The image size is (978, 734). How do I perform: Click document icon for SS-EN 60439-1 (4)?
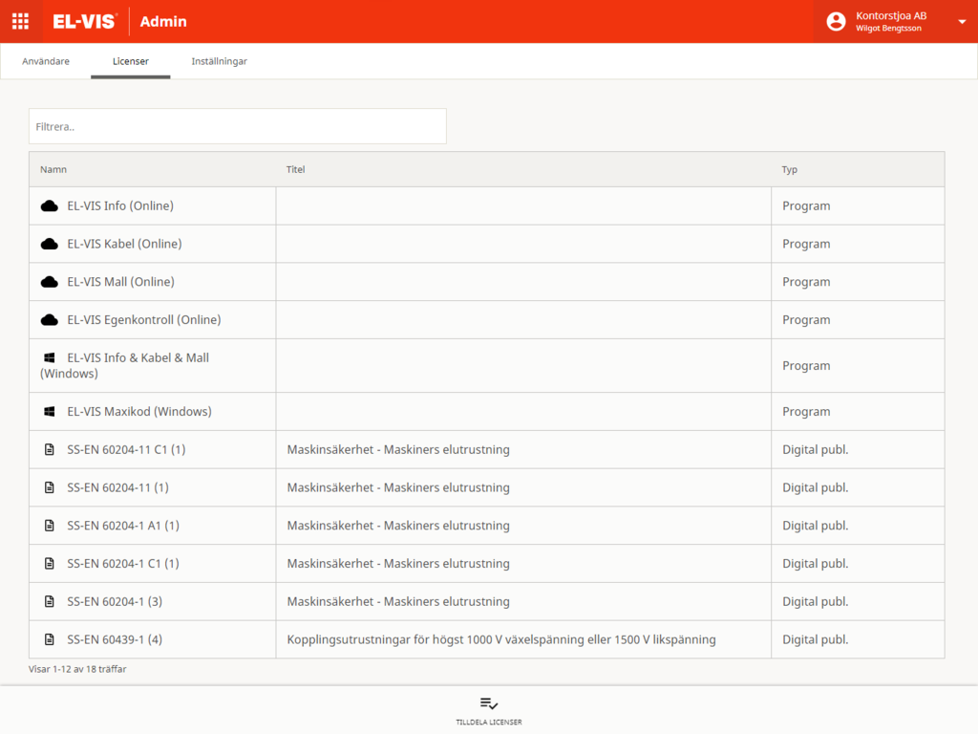point(50,639)
